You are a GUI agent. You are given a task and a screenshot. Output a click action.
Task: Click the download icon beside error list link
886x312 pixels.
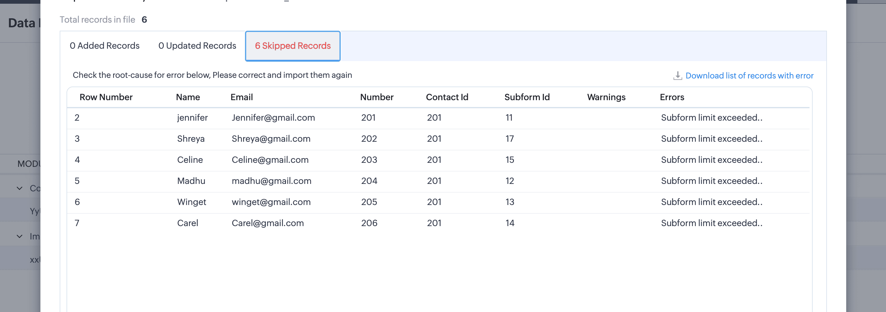click(x=677, y=75)
